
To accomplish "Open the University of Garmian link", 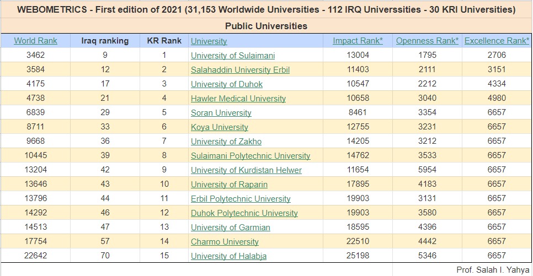I will 230,227.
